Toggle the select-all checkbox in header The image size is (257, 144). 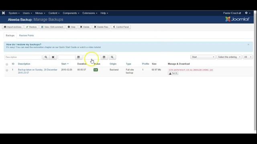(7, 64)
